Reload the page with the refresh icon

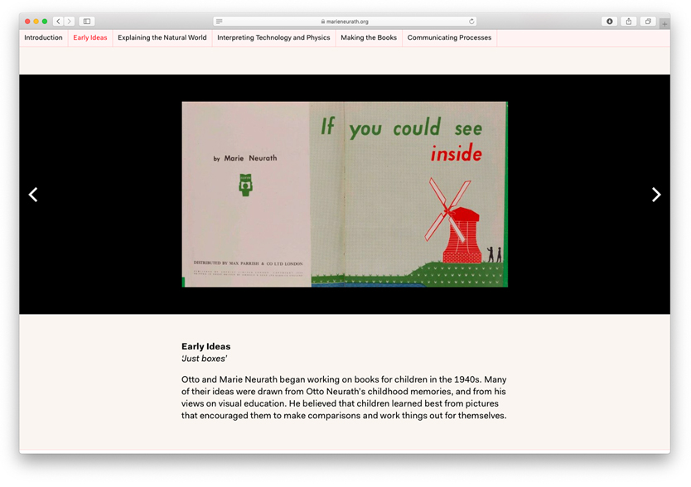coord(471,22)
